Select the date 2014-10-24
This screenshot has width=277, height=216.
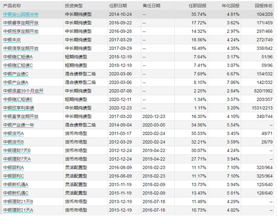click(120, 14)
